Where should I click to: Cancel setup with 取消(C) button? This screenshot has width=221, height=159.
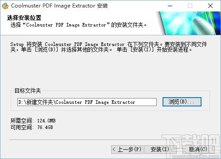198,150
